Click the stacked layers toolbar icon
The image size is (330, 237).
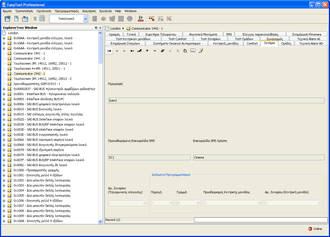tap(103, 19)
